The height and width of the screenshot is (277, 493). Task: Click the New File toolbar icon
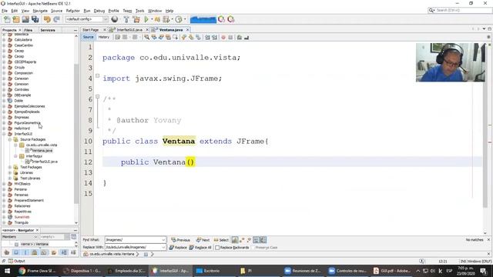click(7, 19)
